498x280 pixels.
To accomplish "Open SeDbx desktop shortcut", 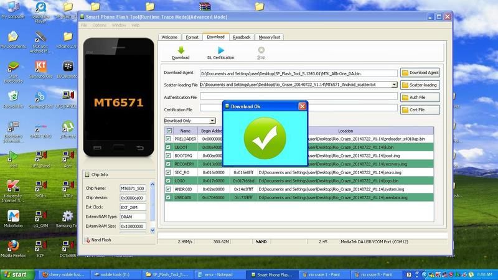I will click(40, 189).
